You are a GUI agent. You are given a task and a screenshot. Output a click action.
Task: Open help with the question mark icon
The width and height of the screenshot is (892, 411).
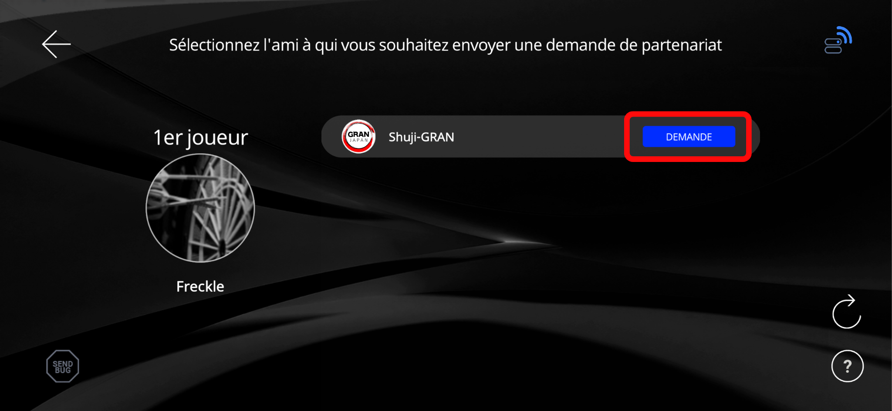(847, 366)
